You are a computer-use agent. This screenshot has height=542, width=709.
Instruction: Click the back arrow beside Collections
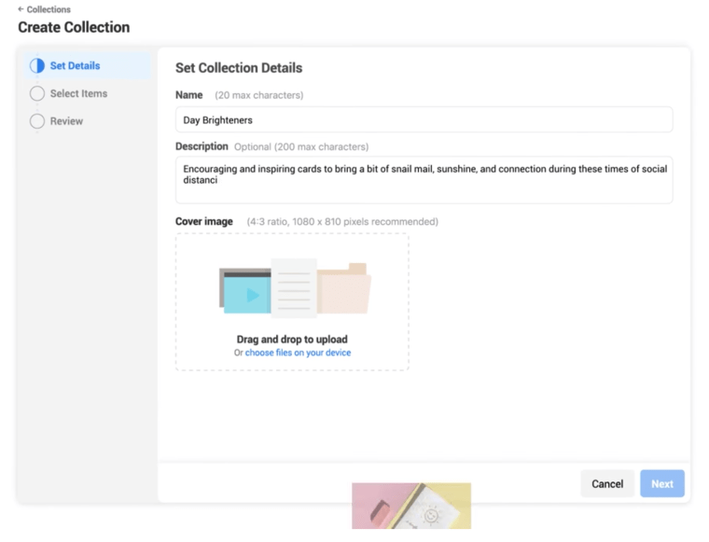(21, 9)
